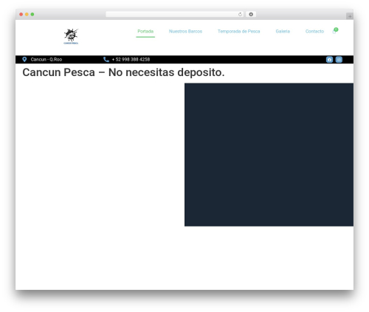Click the browser download indicator button

251,14
